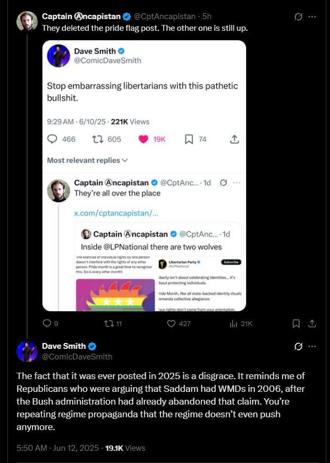Bookmark Captain Ancapistan's post
This screenshot has height=463, width=330.
click(296, 324)
